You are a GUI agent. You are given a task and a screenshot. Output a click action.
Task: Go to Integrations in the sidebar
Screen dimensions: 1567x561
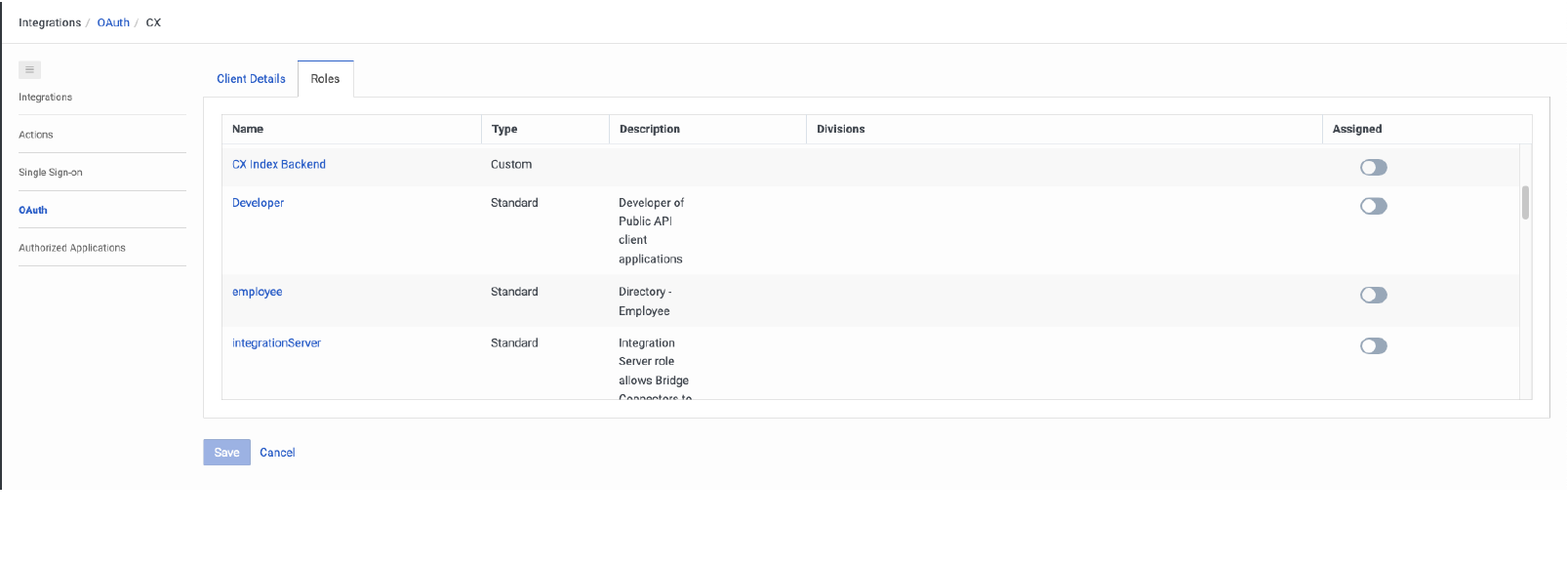[x=45, y=98]
